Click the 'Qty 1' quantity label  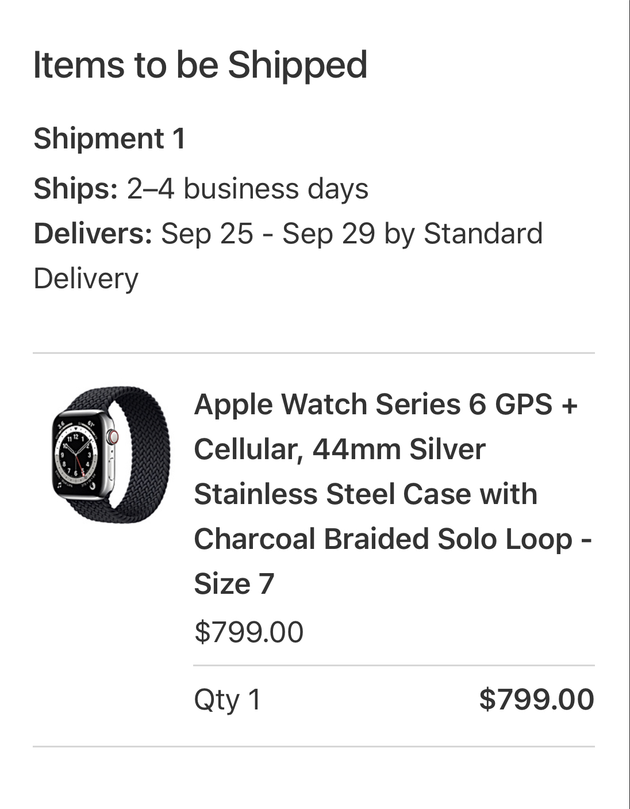click(228, 700)
